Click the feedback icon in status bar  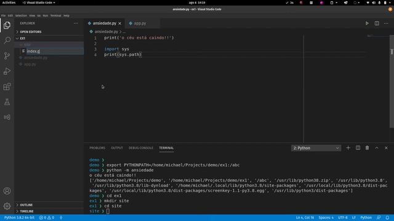pos(379,217)
